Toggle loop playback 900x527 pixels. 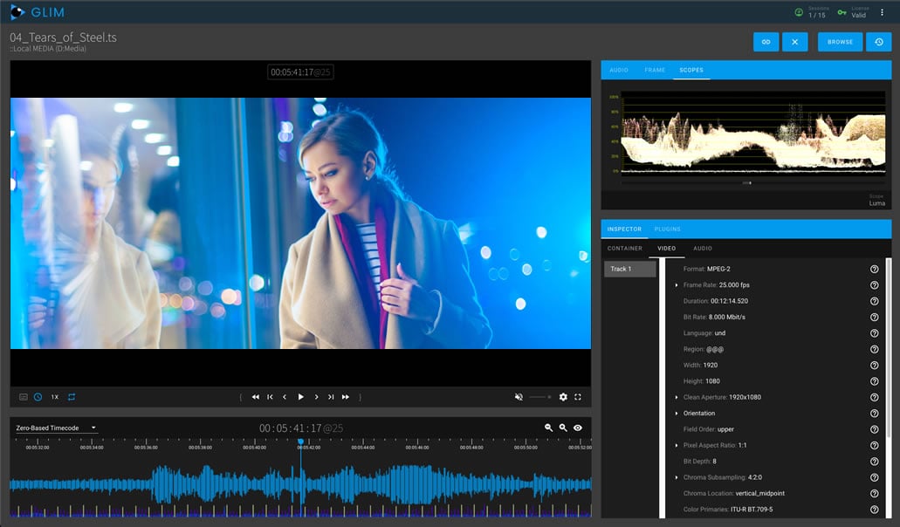pos(72,397)
